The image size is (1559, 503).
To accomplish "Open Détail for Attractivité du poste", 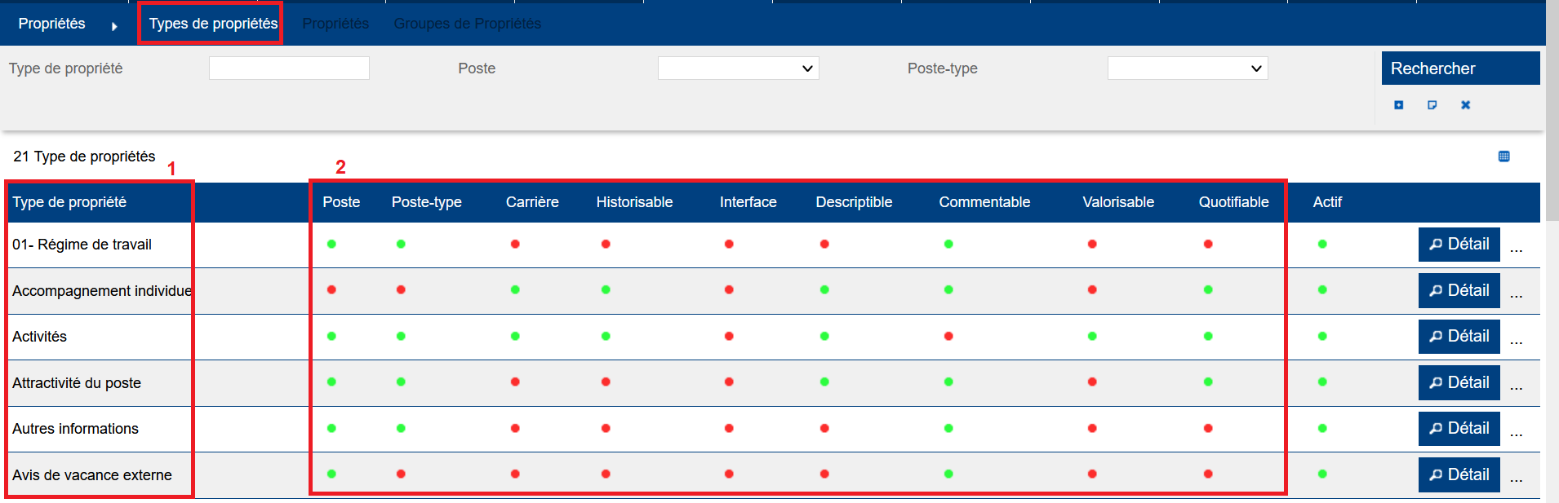I will click(x=1459, y=382).
